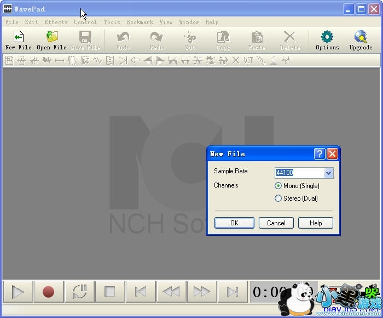Open the Control menu

[85, 22]
